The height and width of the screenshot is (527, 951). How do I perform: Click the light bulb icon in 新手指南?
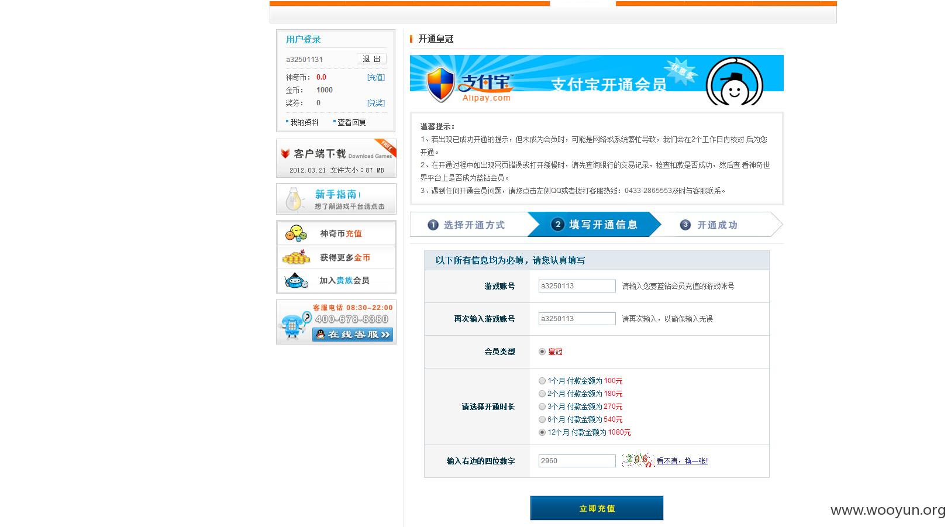(294, 199)
